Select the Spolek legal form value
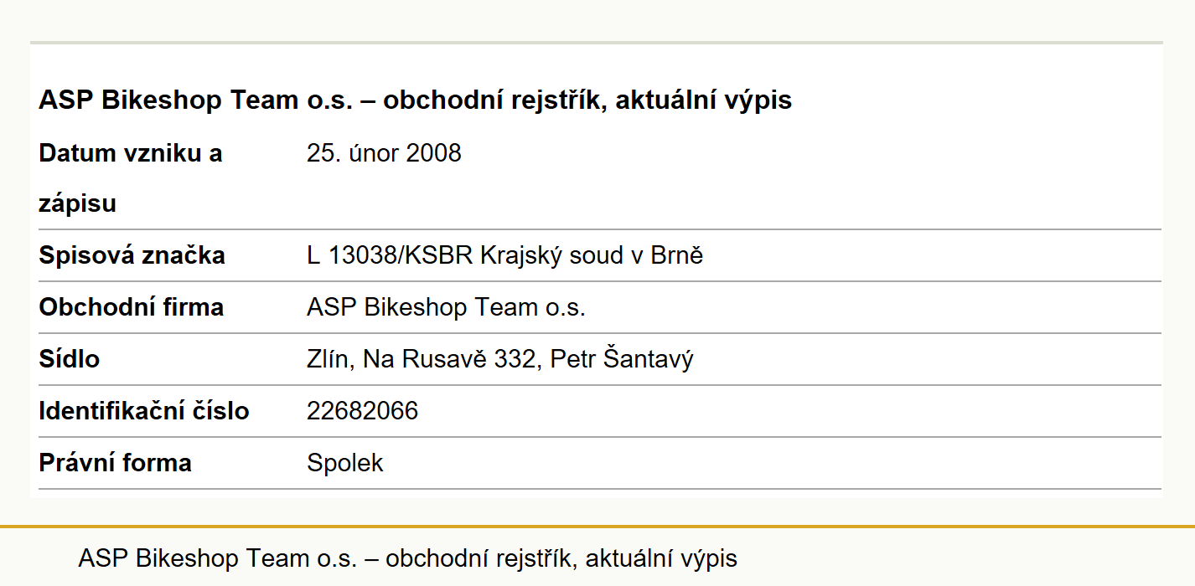Image resolution: width=1195 pixels, height=586 pixels. [344, 463]
